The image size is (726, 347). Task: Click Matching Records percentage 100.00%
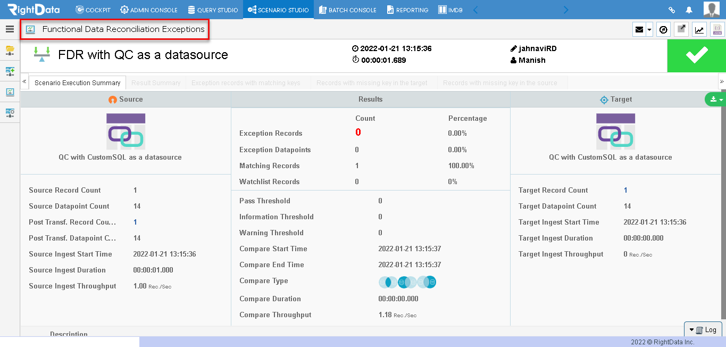(461, 166)
